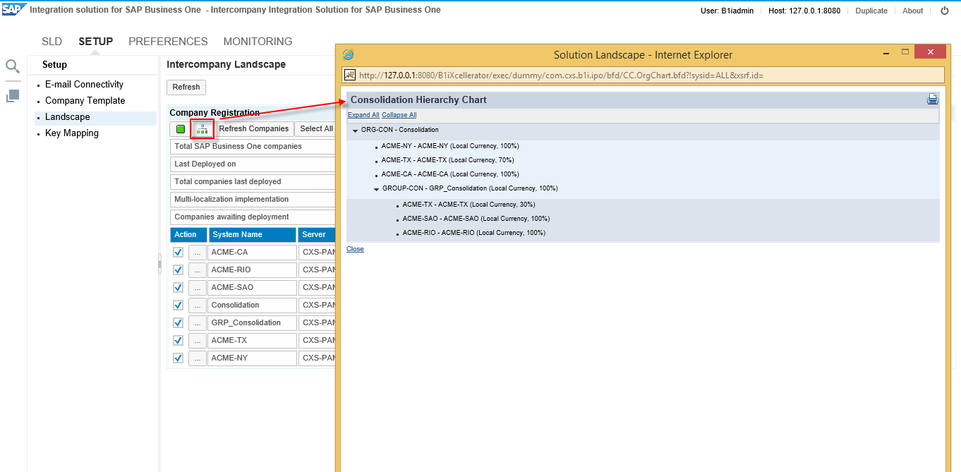961x472 pixels.
Task: Click the green deploy icon button
Action: pyautogui.click(x=181, y=129)
